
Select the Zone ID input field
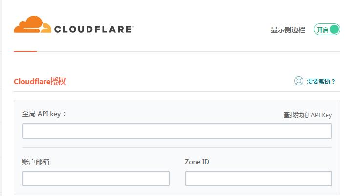pos(259,178)
